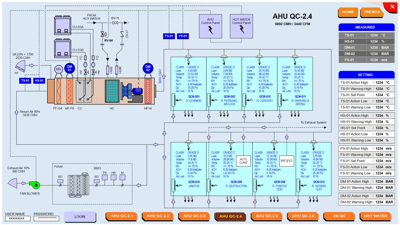The width and height of the screenshot is (400, 225).
Task: Open the EX-QC tab
Action: point(339,216)
